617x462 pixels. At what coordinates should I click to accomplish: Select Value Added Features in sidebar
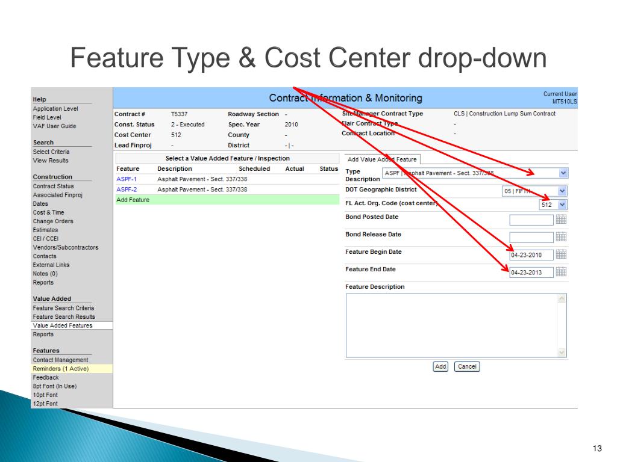[x=72, y=325]
